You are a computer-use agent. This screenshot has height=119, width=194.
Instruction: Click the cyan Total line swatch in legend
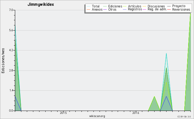(89, 6)
